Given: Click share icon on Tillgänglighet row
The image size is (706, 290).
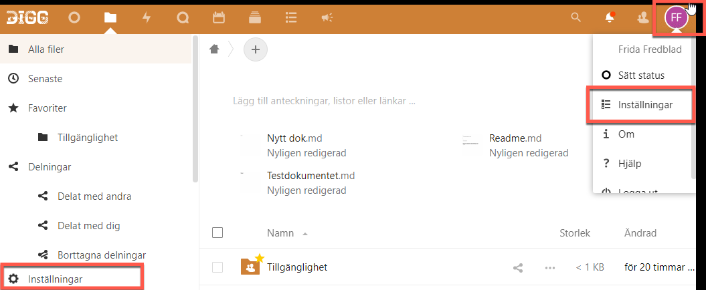Looking at the screenshot, I should (518, 267).
